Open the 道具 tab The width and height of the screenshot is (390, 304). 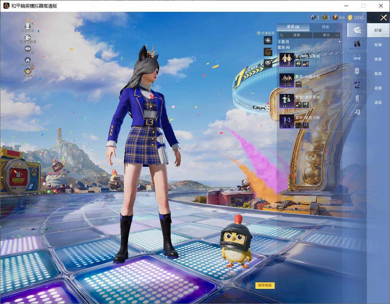click(x=378, y=103)
